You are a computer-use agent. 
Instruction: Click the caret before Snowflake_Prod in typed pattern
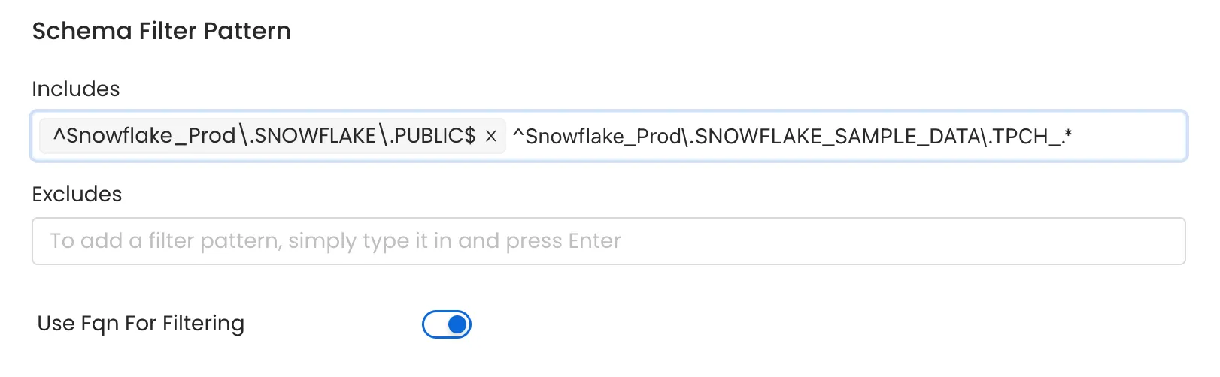518,136
